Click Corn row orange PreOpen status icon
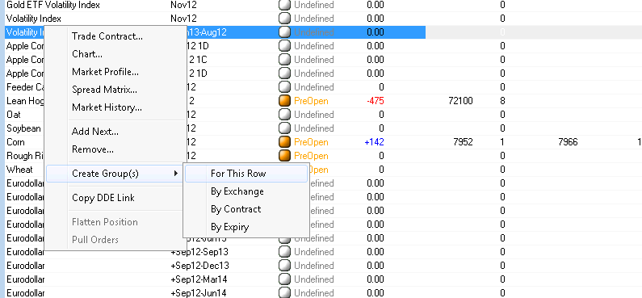This screenshot has height=298, width=642. pos(284,142)
